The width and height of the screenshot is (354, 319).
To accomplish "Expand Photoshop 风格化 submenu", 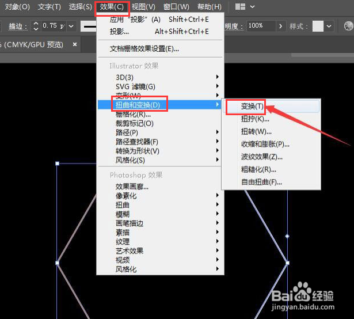I will [159, 269].
